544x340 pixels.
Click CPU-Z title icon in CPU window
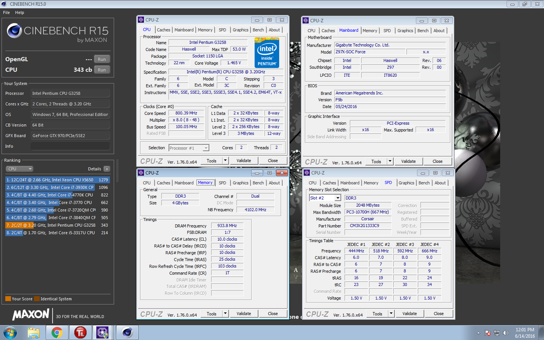141,20
